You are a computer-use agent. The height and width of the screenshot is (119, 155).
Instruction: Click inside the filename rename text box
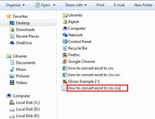97,88
